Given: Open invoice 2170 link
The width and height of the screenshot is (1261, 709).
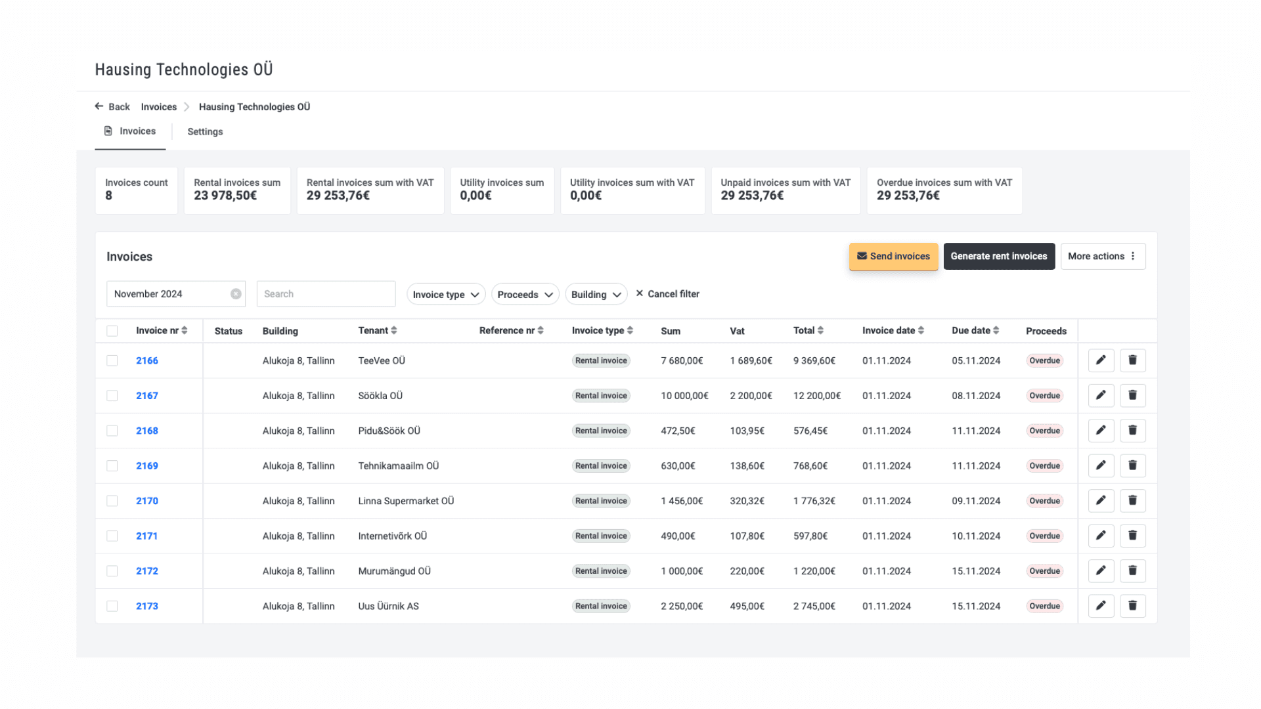Looking at the screenshot, I should [147, 501].
